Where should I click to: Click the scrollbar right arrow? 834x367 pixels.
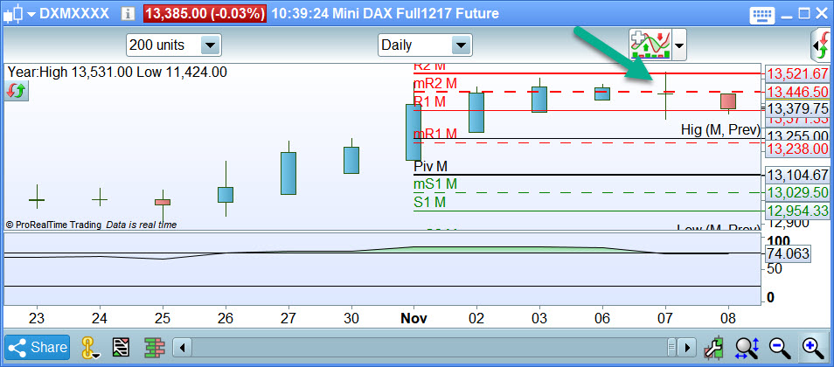[x=687, y=349]
